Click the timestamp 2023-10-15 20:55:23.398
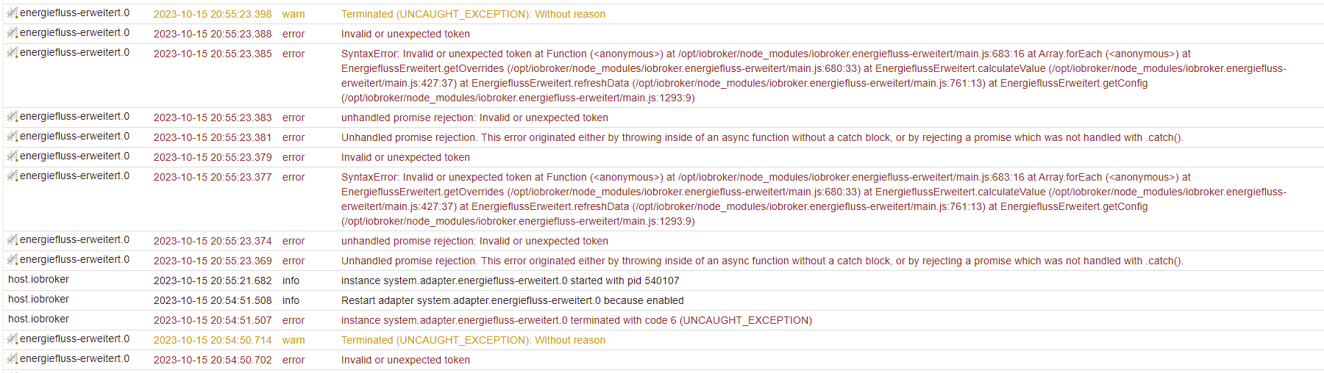 coord(212,14)
